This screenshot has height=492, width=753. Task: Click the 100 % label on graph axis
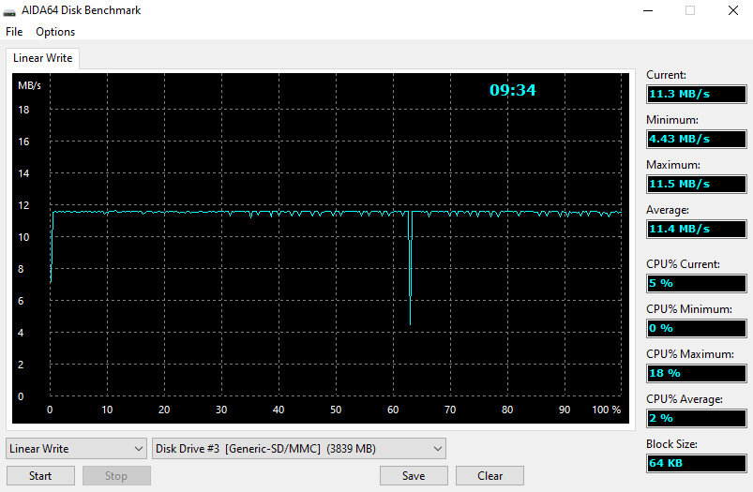point(606,410)
